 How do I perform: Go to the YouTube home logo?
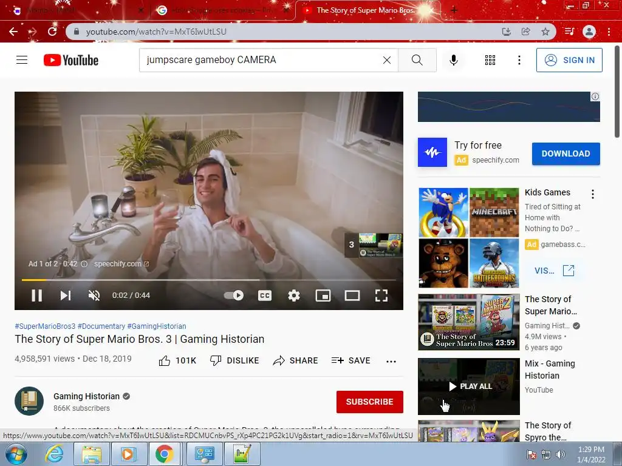coord(71,60)
